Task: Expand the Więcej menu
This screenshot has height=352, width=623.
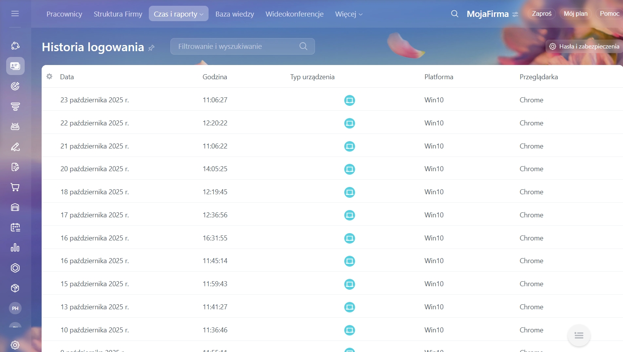Action: click(349, 14)
